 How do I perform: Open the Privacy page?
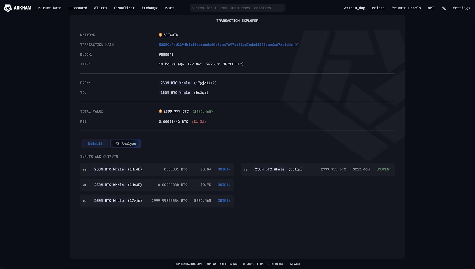[x=294, y=264]
